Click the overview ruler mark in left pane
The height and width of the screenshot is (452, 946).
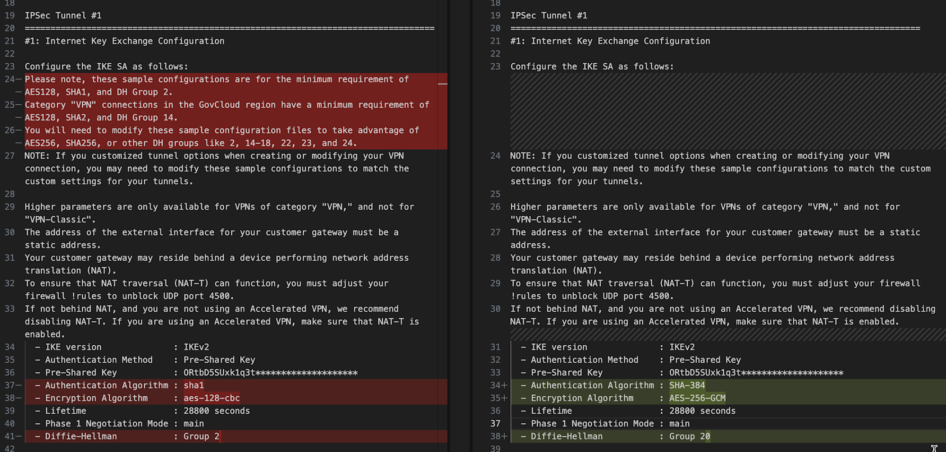click(x=443, y=84)
